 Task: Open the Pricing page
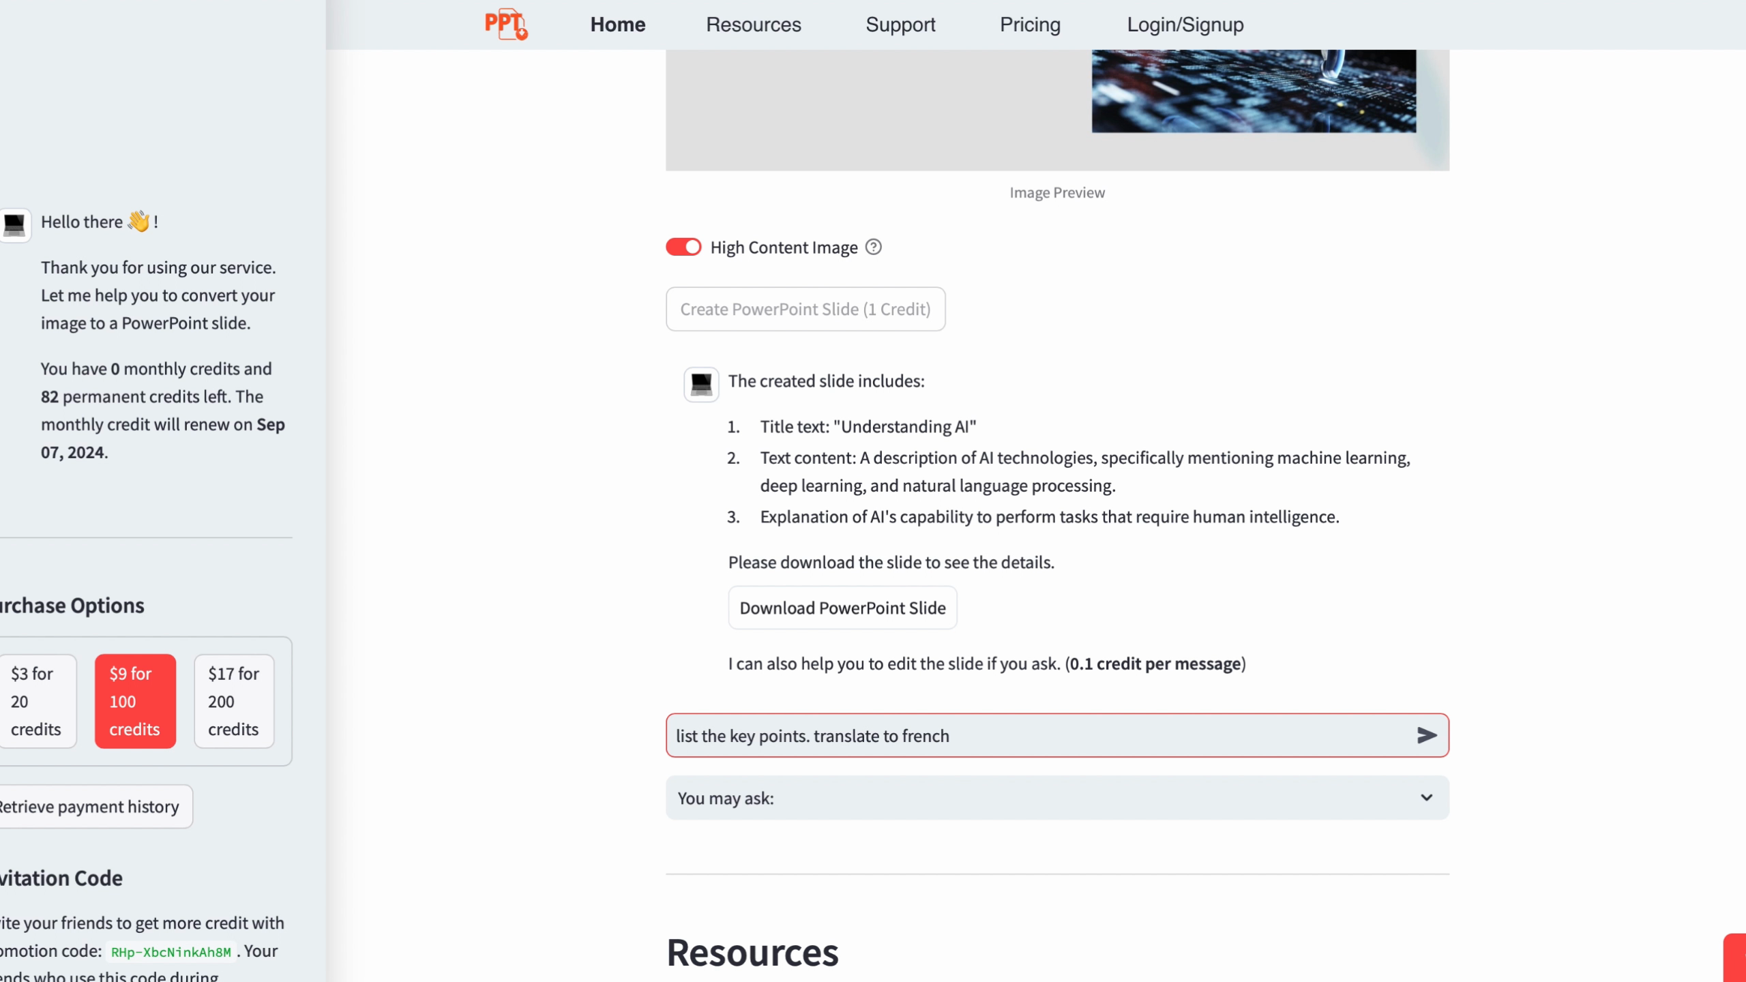(1030, 25)
